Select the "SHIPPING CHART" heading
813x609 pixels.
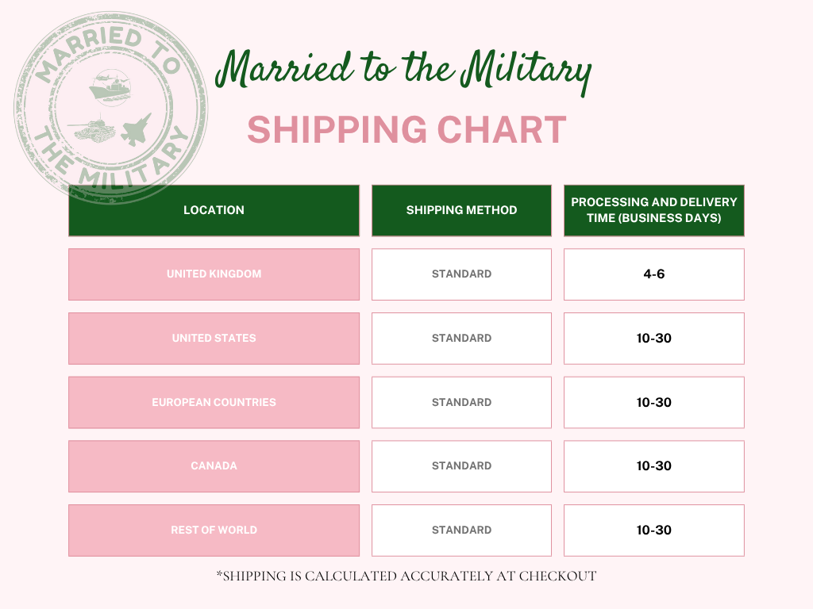(406, 130)
